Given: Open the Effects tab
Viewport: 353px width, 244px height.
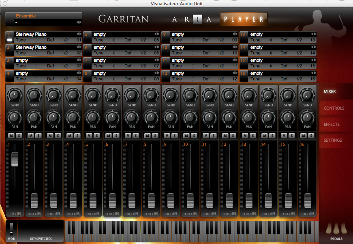Looking at the screenshot, I should tap(332, 124).
